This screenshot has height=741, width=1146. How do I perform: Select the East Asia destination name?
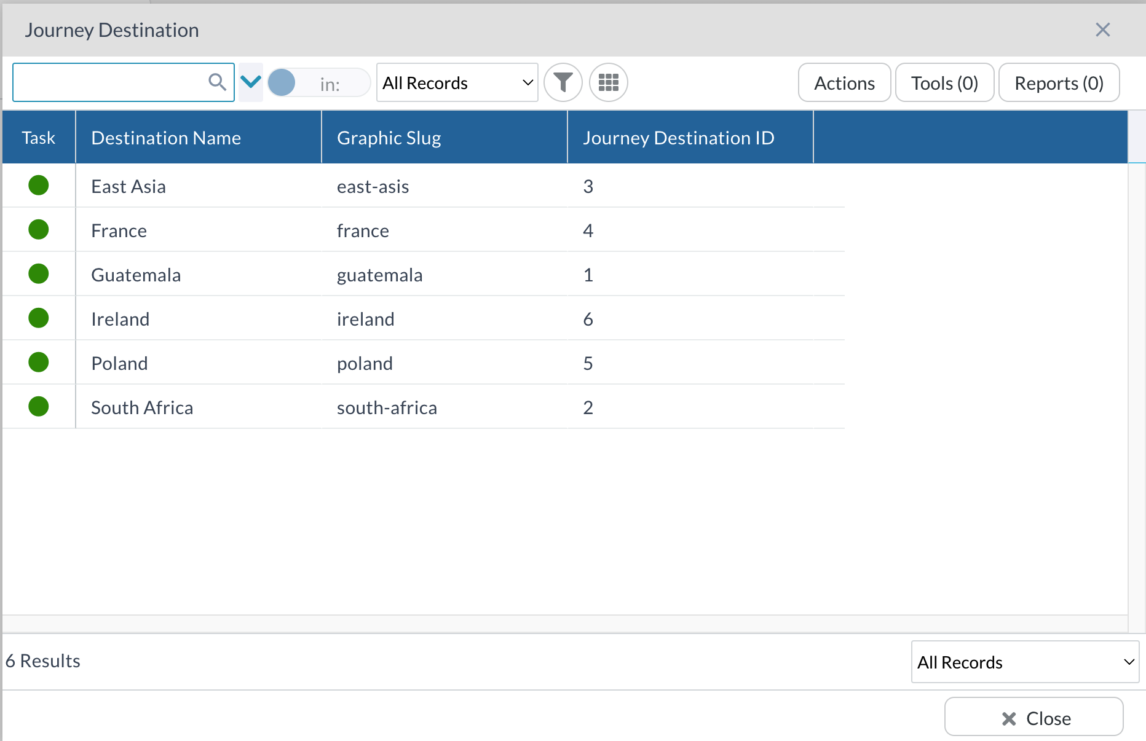[128, 186]
